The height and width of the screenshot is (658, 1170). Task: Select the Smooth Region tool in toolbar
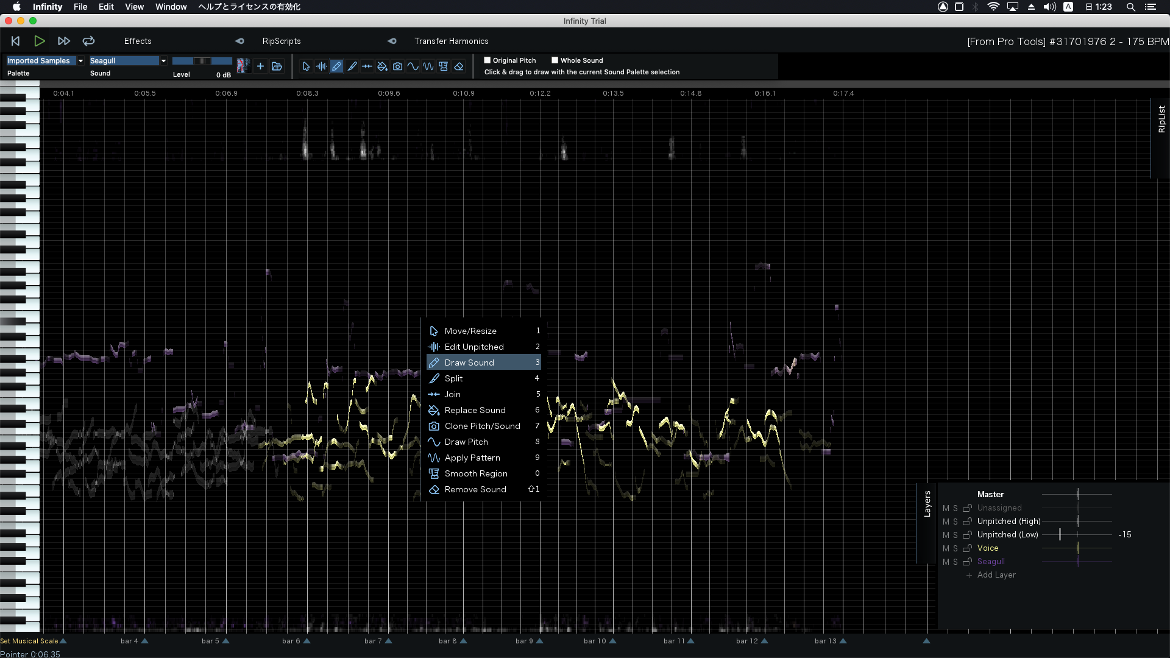coord(443,66)
